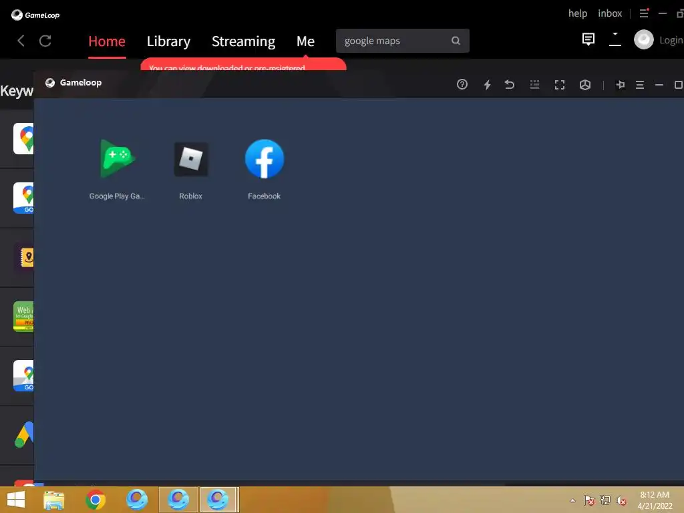Open the Streaming tab
The width and height of the screenshot is (684, 513).
[243, 41]
